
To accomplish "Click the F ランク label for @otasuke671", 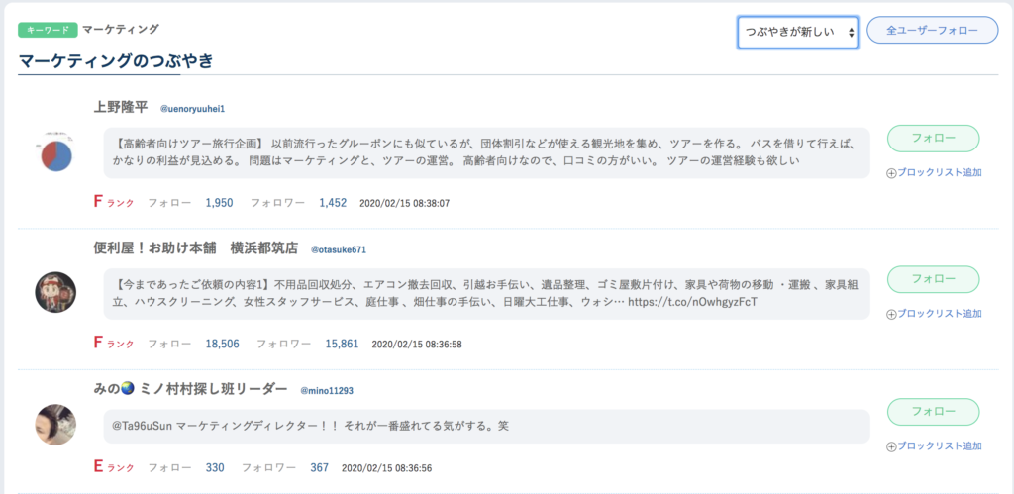I will (114, 344).
